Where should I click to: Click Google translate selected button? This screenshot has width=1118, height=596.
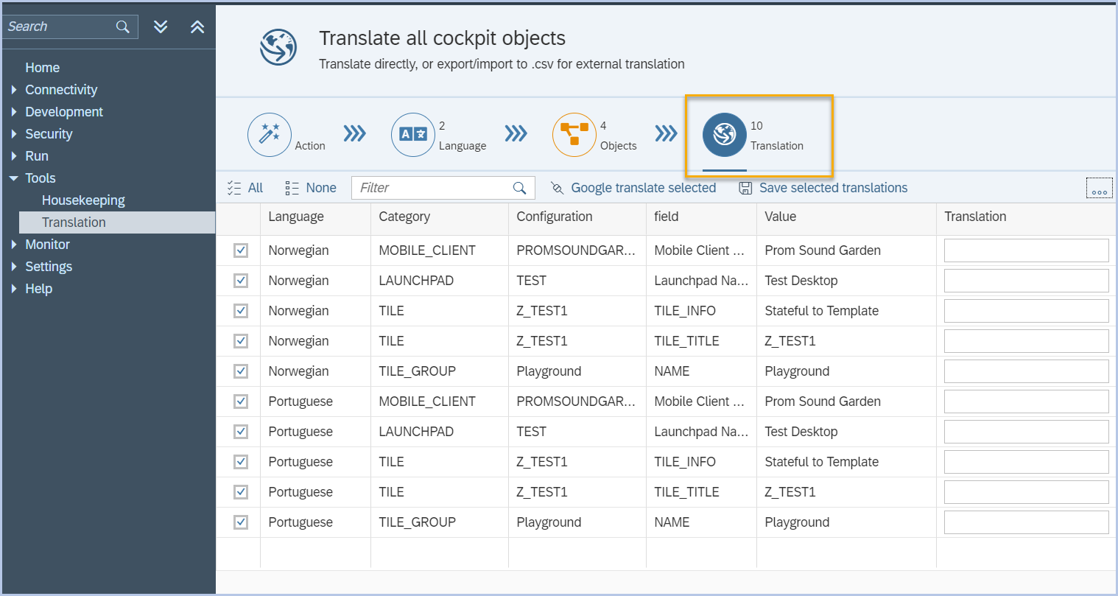(x=633, y=188)
